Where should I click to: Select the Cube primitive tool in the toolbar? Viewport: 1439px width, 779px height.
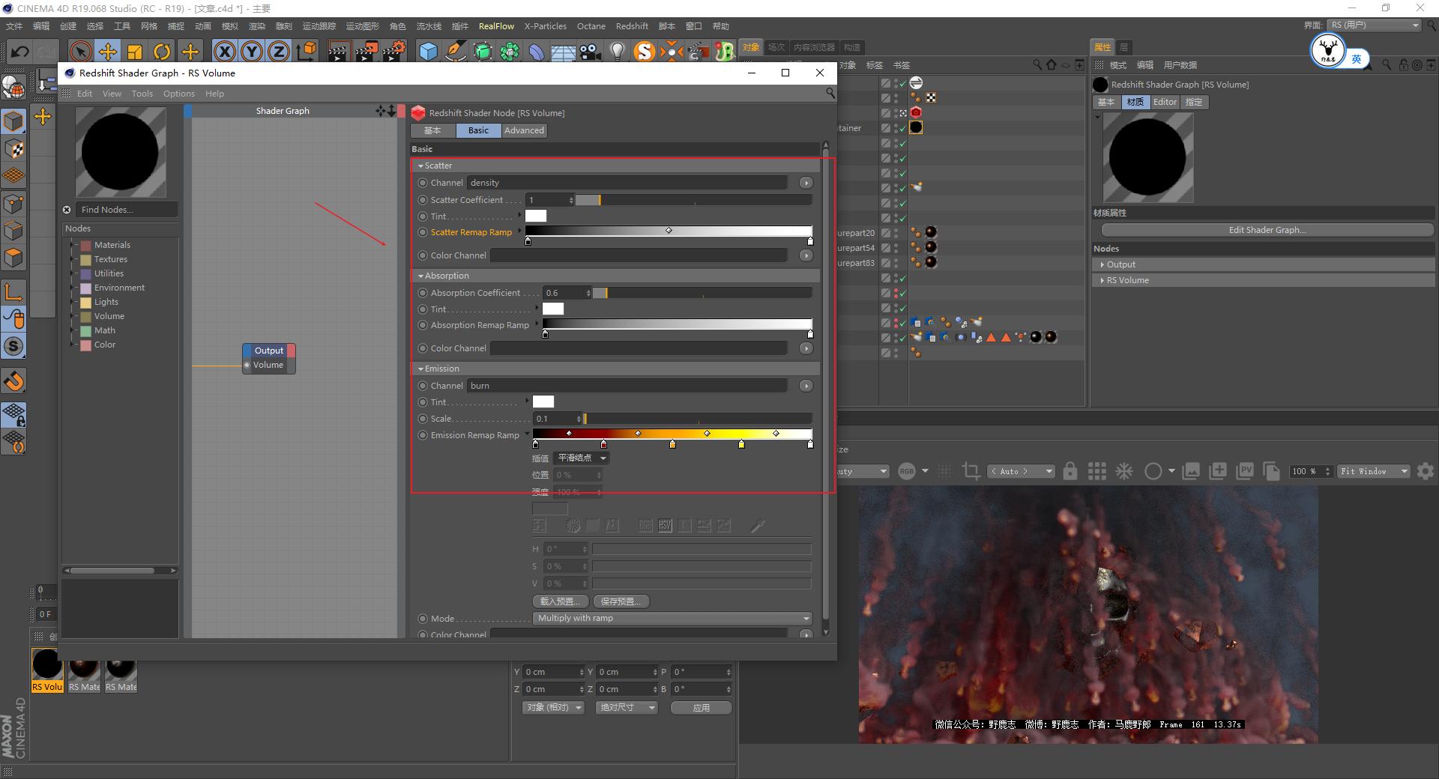(429, 51)
